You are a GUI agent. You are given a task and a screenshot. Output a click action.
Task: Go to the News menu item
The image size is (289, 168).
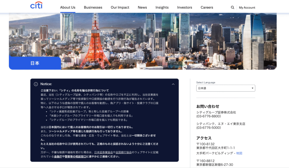pyautogui.click(x=142, y=7)
